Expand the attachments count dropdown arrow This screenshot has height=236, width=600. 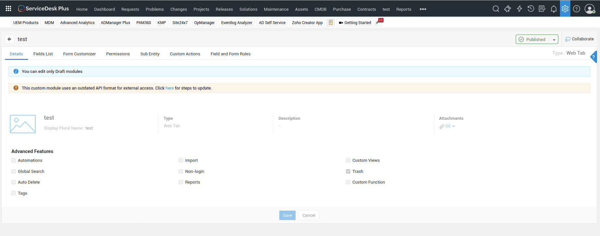tap(453, 126)
